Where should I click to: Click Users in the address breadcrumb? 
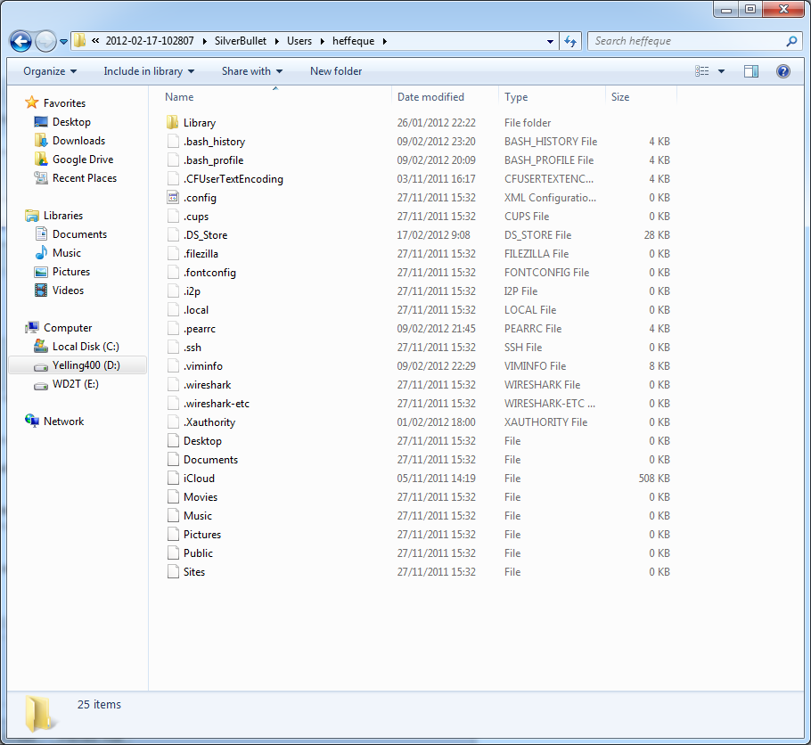click(x=299, y=41)
